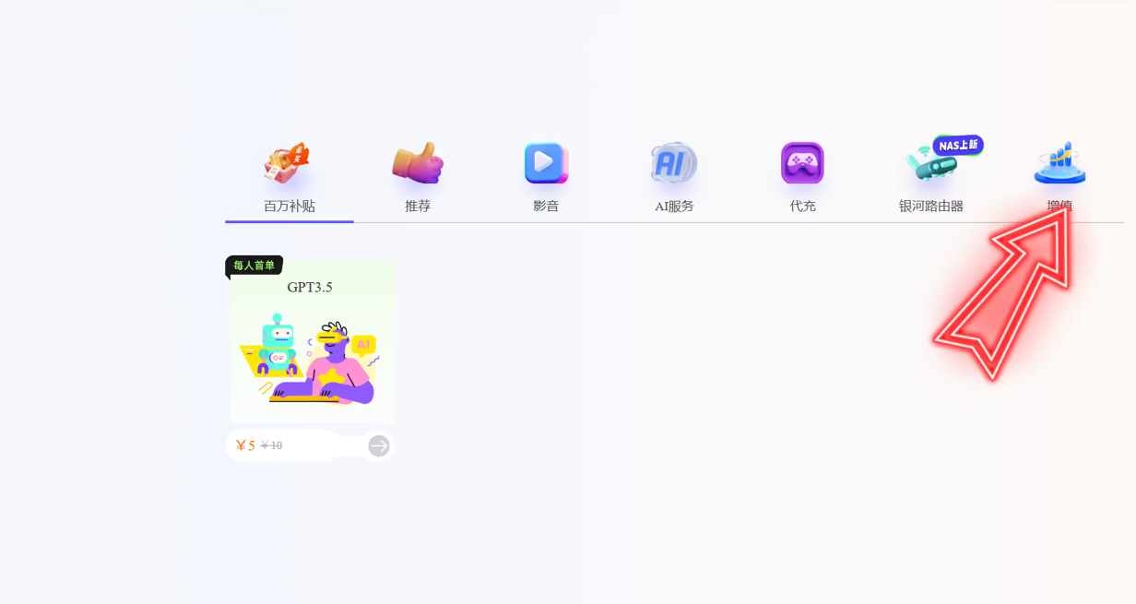
Task: Go to the AI服务 tab label
Action: pos(674,207)
